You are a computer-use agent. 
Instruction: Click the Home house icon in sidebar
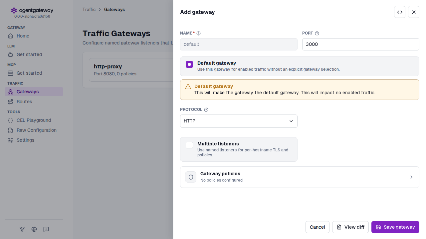click(11, 36)
